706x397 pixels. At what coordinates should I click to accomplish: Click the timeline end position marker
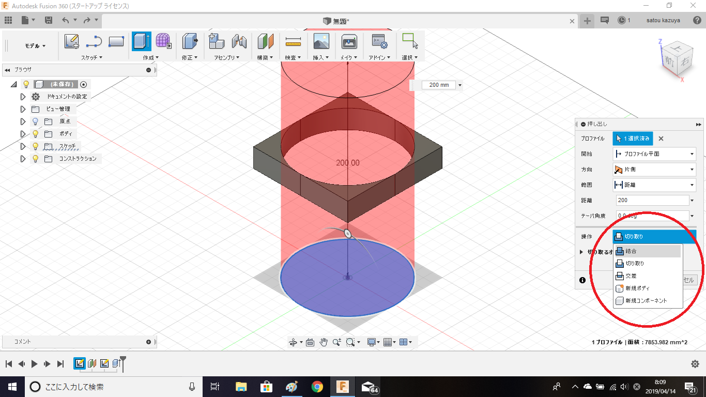(x=123, y=363)
